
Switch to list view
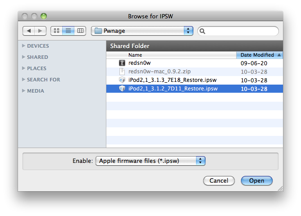[x=68, y=31]
